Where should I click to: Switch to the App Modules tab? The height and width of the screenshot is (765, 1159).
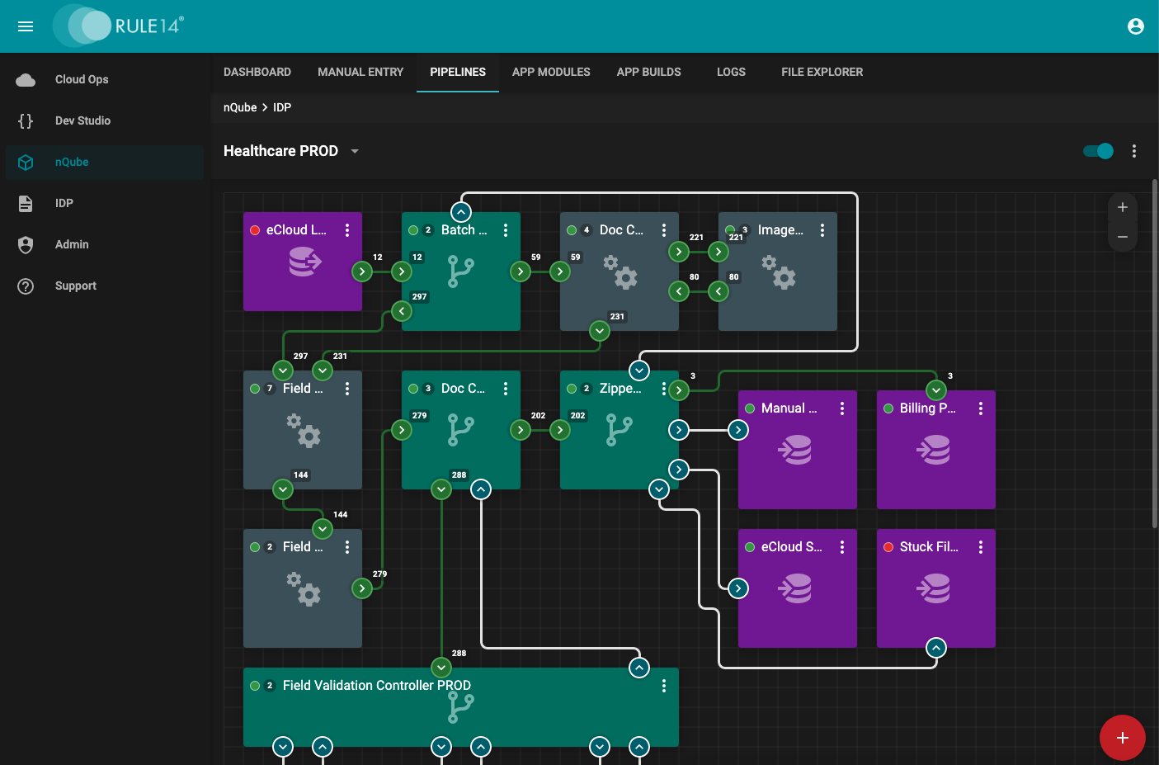click(550, 72)
